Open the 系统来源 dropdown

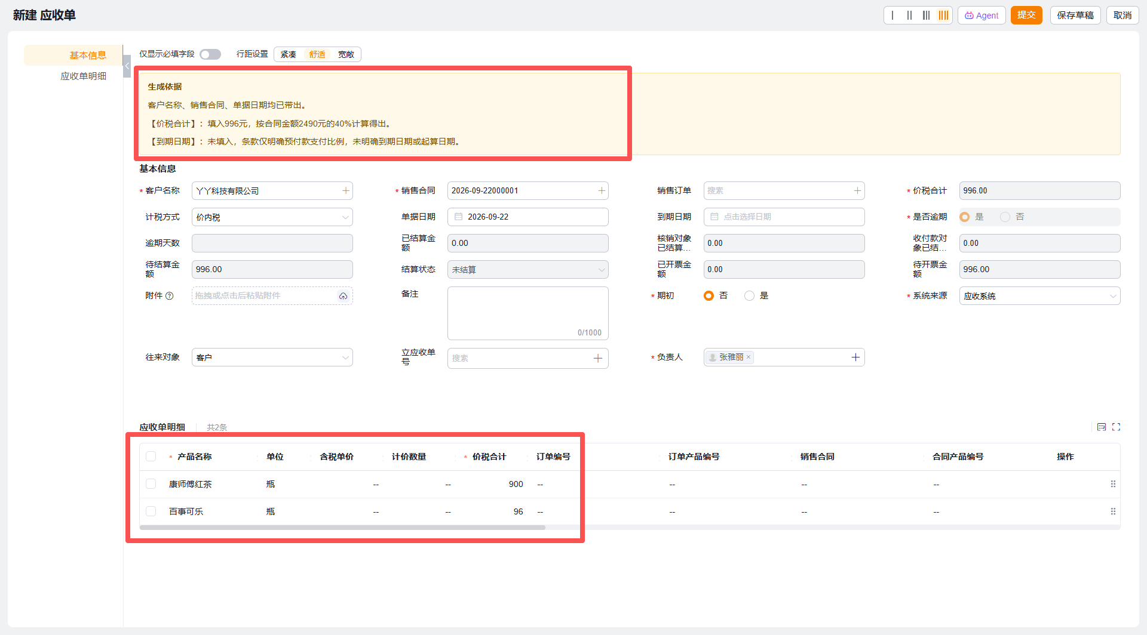coord(1039,296)
